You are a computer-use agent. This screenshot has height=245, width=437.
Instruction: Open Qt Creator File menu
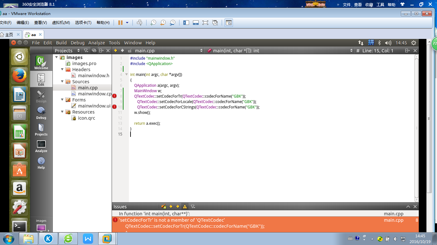[36, 42]
